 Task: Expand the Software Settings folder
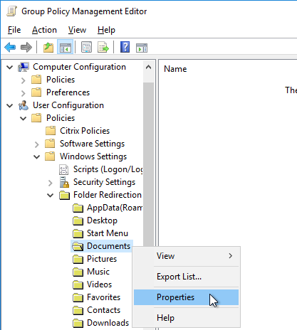[x=36, y=144]
